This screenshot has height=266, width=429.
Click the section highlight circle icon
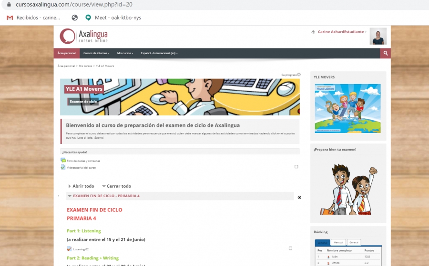[x=299, y=197]
